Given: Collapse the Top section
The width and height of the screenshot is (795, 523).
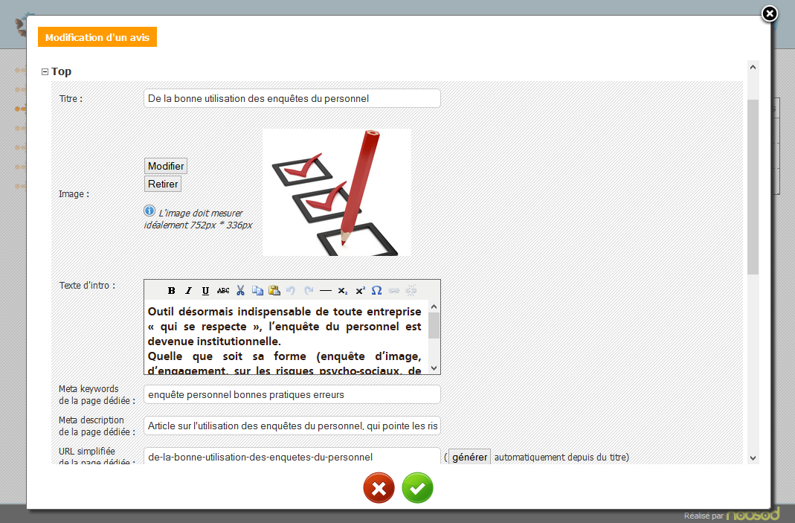Looking at the screenshot, I should (x=45, y=72).
